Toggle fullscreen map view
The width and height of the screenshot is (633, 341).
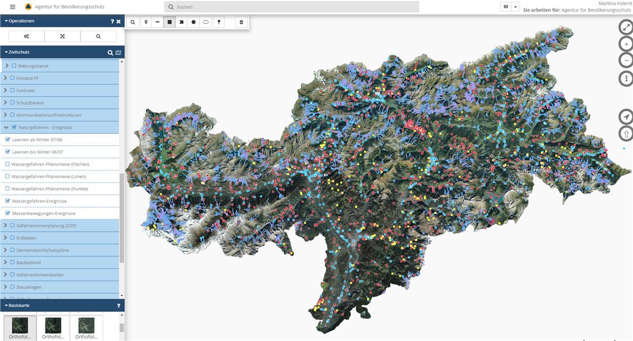click(x=626, y=27)
